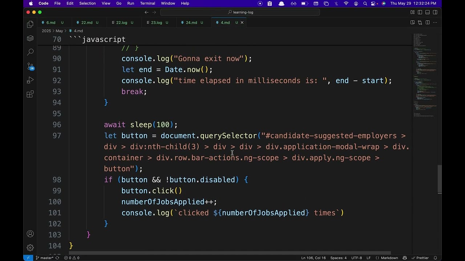Open Copilot status icon in status bar

coord(405,258)
